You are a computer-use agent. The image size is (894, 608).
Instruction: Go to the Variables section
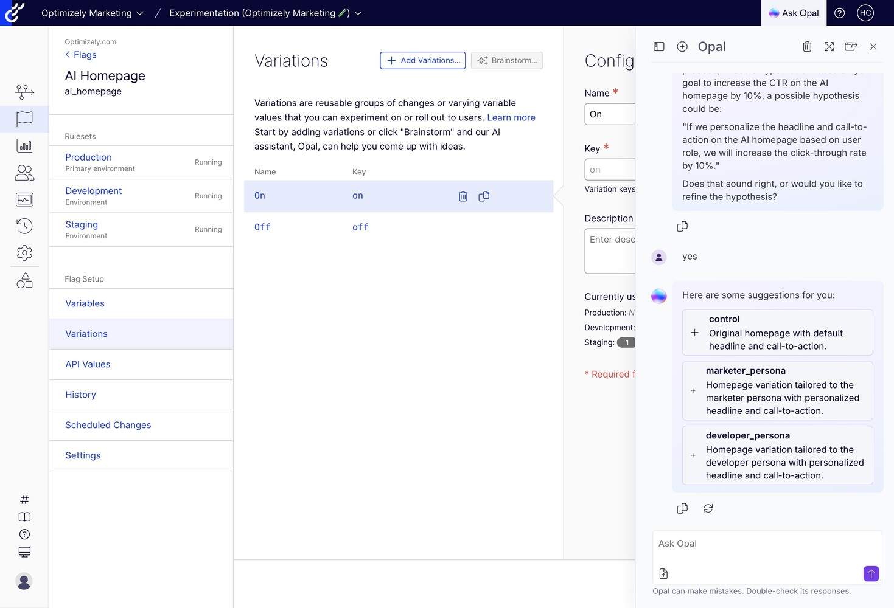85,303
